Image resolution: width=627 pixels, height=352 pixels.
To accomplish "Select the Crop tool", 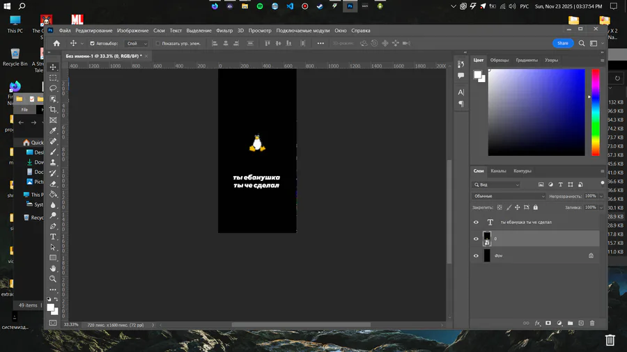I will (x=53, y=109).
